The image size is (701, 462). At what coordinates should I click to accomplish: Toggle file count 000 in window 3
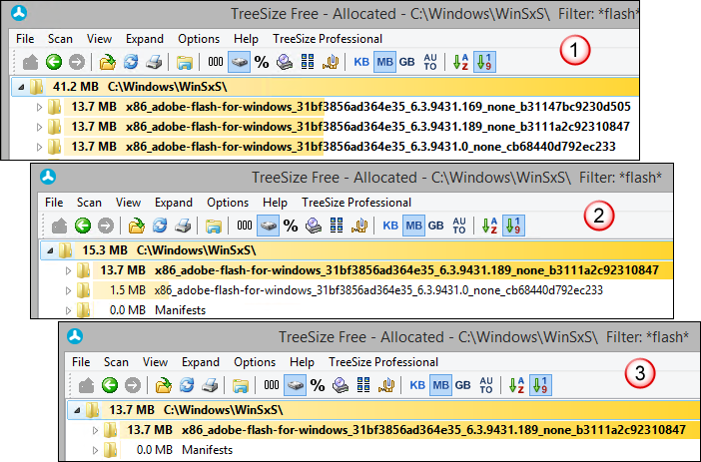pyautogui.click(x=272, y=385)
